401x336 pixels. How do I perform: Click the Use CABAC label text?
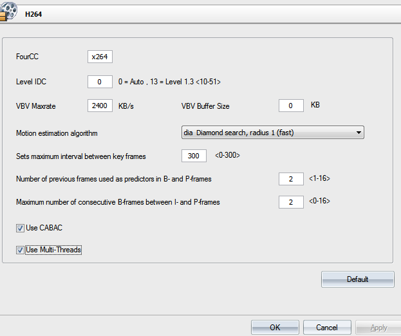click(44, 228)
